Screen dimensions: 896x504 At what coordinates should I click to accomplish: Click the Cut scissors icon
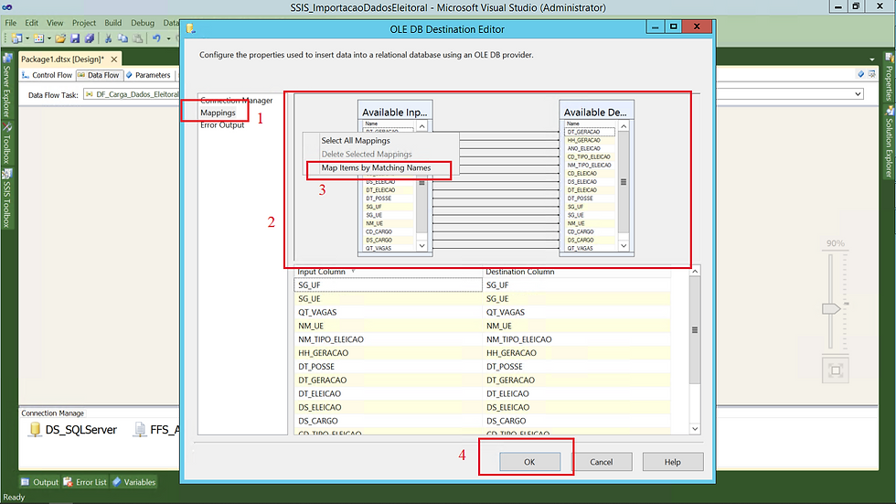[x=108, y=38]
